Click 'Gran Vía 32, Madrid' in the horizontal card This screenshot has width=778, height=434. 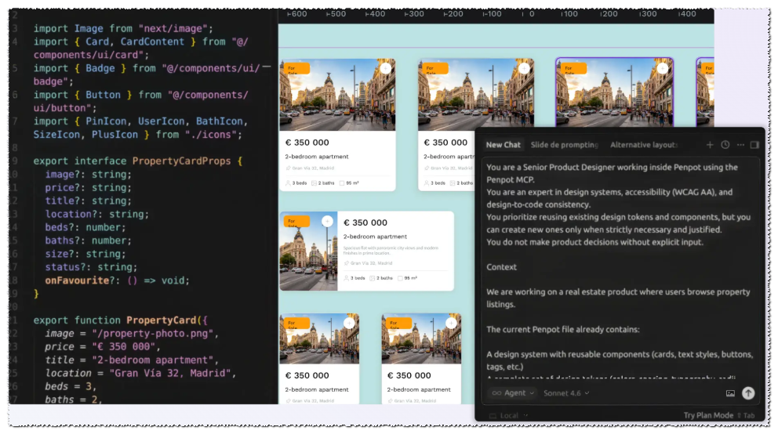coord(371,263)
